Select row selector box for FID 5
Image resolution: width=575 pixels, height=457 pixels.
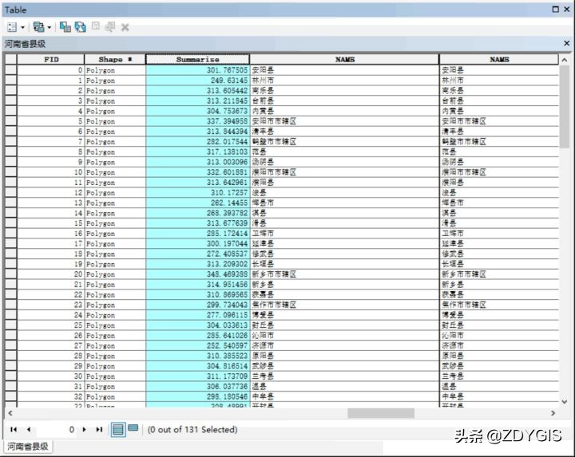[11, 121]
